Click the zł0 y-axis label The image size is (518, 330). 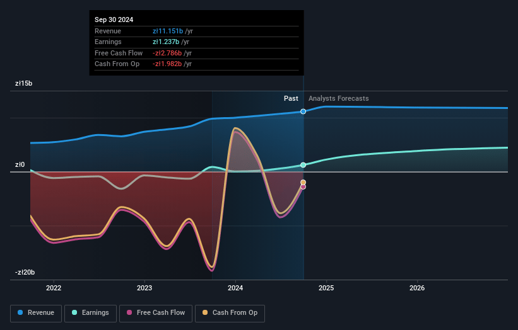(x=20, y=164)
